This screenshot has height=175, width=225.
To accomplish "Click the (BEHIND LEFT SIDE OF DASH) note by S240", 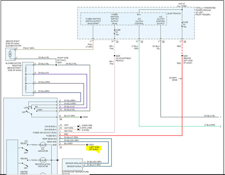I will [x=188, y=61].
